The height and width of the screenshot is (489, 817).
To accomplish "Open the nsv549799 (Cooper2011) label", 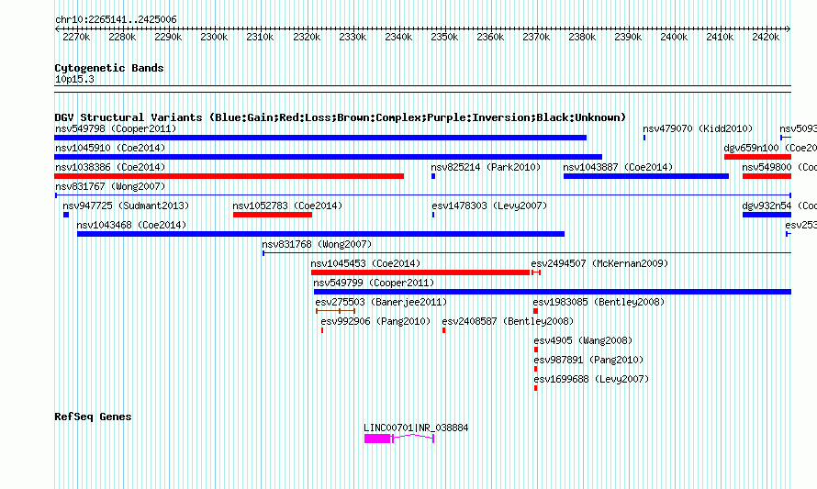I will click(374, 283).
